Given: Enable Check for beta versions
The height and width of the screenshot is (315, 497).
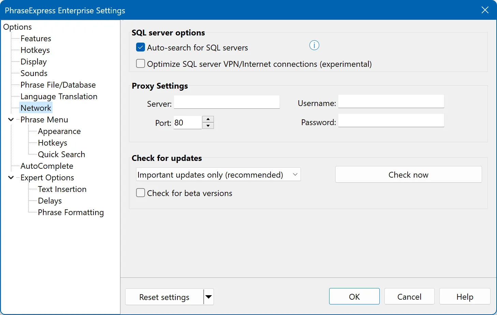Looking at the screenshot, I should [141, 193].
